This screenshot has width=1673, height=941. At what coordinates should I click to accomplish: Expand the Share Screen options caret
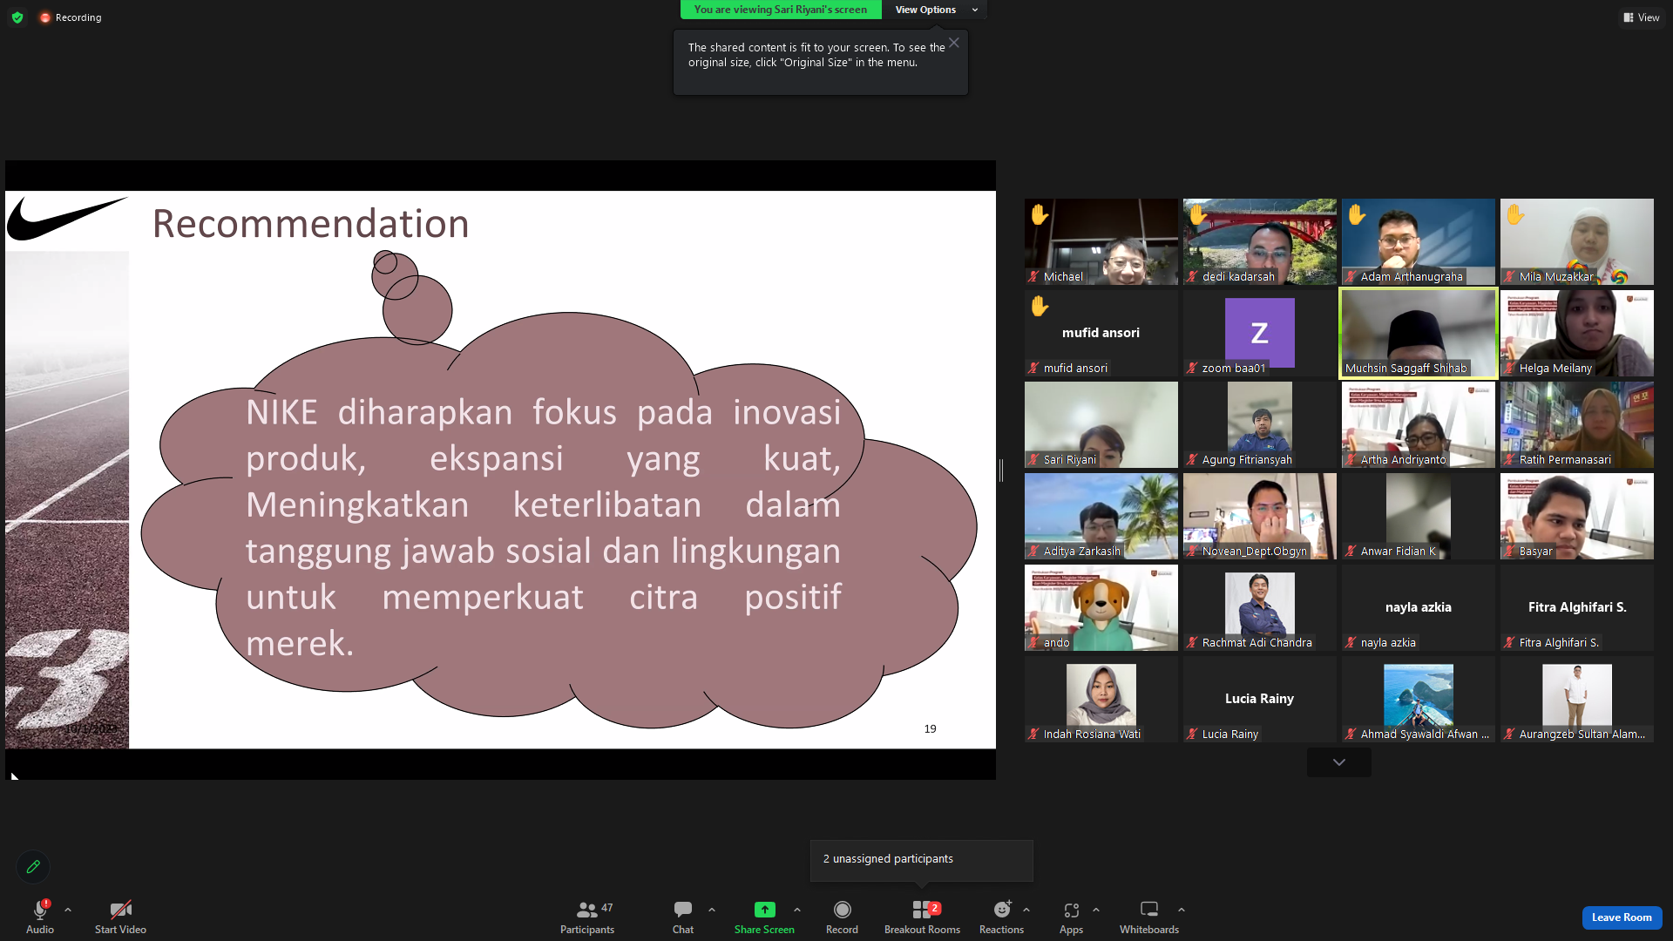[797, 910]
